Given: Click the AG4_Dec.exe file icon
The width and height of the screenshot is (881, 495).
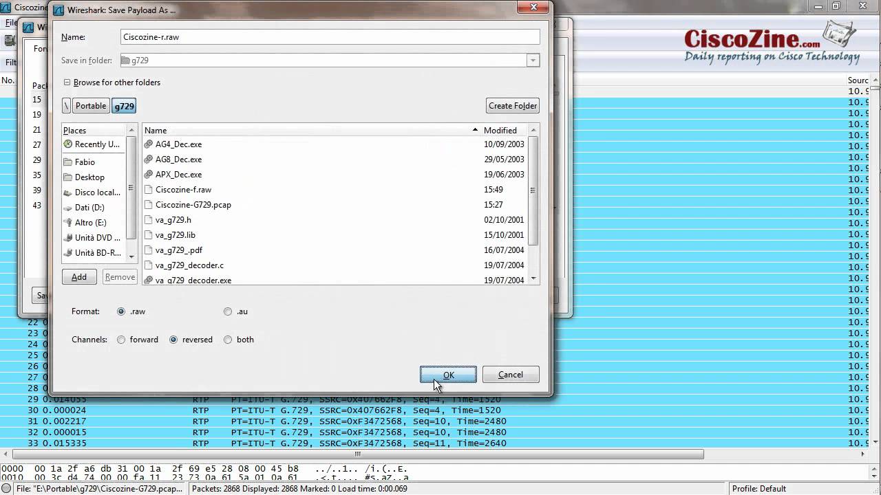Looking at the screenshot, I should tap(149, 144).
